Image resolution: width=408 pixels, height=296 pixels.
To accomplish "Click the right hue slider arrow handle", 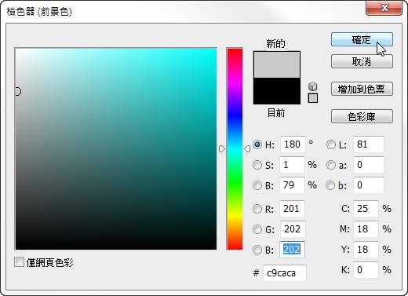I will [247, 148].
